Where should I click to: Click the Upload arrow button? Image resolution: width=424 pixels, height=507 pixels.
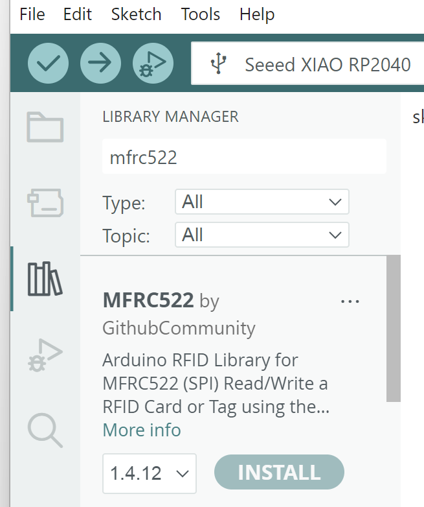tap(100, 63)
